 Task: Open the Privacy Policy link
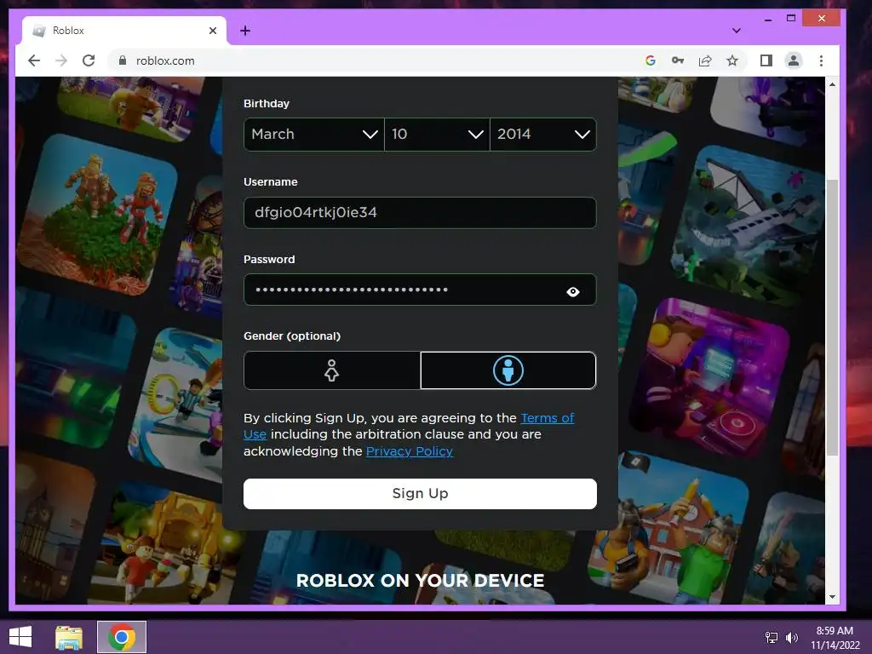point(410,451)
